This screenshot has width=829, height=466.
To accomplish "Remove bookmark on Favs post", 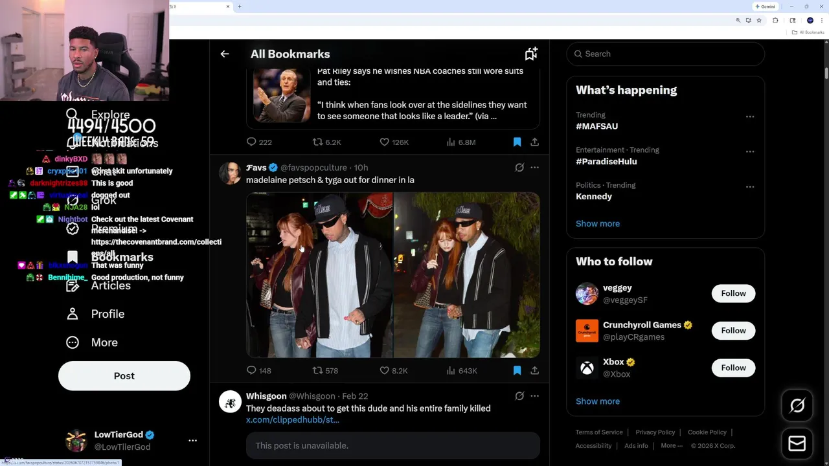I will 517,371.
